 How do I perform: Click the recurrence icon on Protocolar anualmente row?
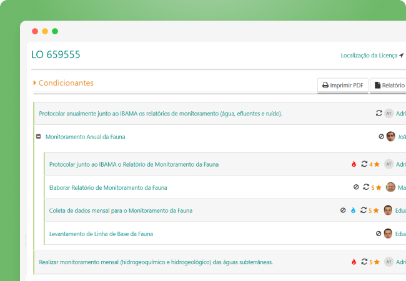point(379,113)
